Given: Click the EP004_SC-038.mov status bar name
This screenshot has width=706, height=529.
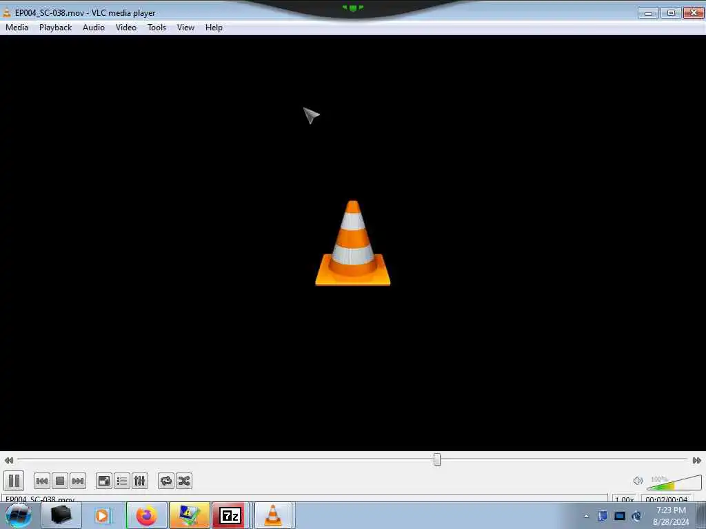Looking at the screenshot, I should [x=39, y=499].
